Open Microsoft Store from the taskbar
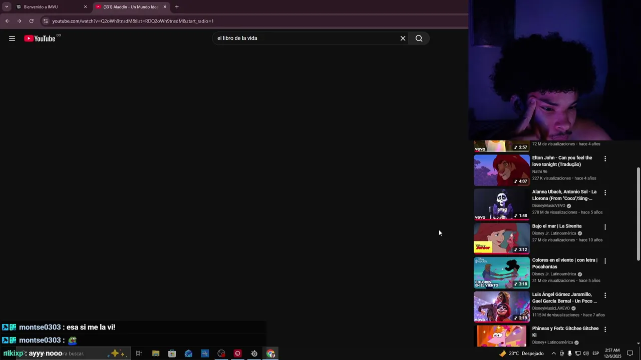The image size is (641, 360). pos(172,353)
